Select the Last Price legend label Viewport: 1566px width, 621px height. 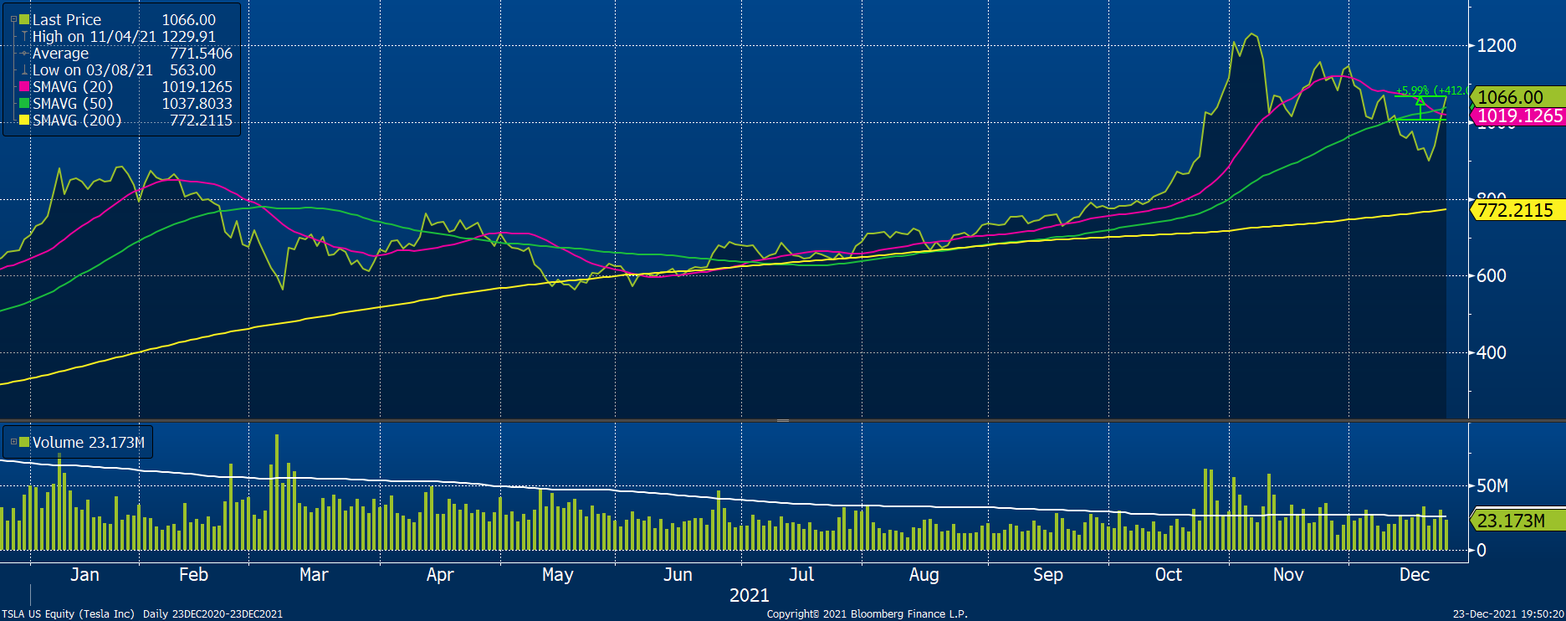[67, 19]
